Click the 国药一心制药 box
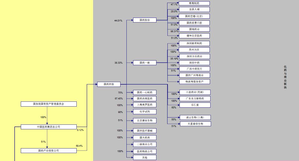The width and height of the screenshot is (299, 161). (x=145, y=92)
